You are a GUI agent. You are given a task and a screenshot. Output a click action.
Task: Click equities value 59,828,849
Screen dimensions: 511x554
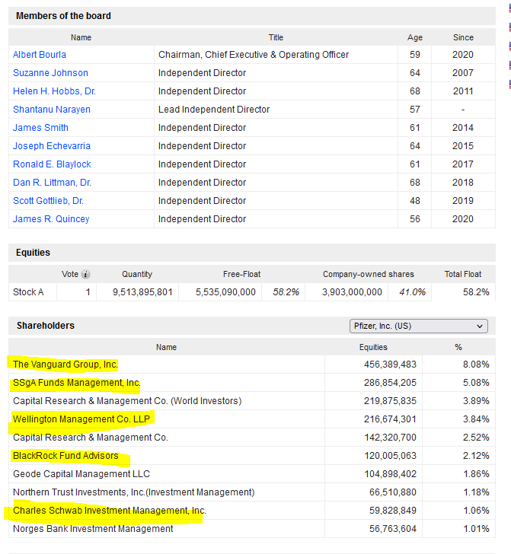coord(393,511)
